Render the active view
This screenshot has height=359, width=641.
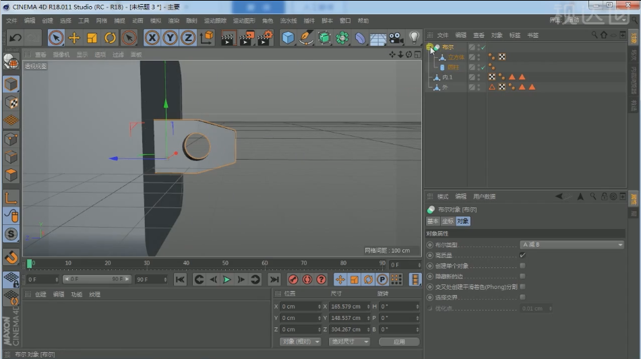pos(229,38)
